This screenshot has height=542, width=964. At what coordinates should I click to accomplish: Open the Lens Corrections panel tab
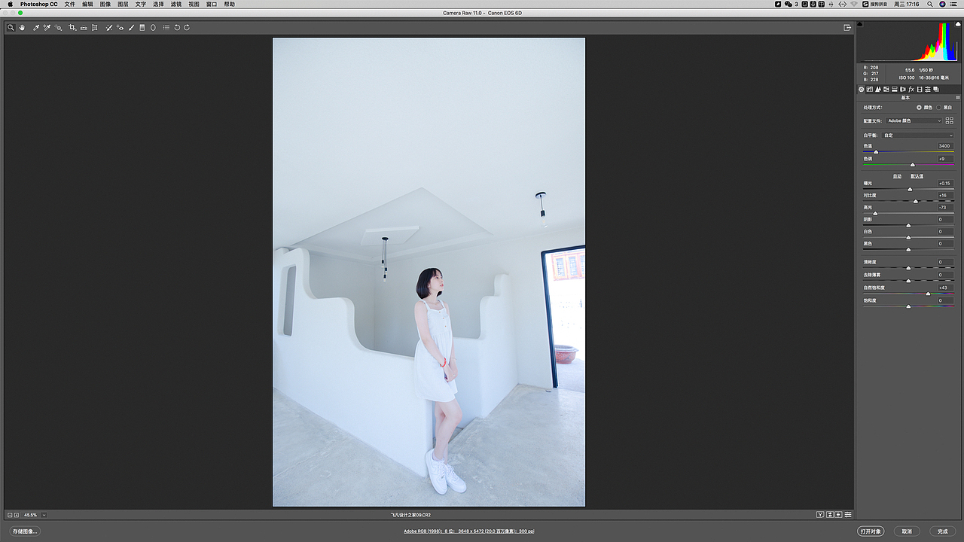(903, 89)
